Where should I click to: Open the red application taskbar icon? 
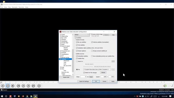point(11,96)
